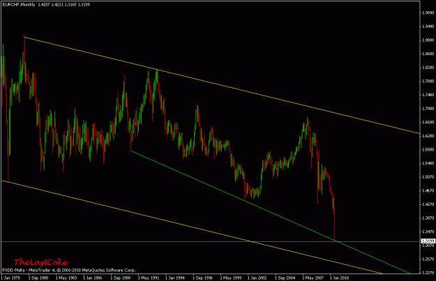Click the 1.7080 price axis label
The width and height of the screenshot is (436, 281).
[x=428, y=108]
